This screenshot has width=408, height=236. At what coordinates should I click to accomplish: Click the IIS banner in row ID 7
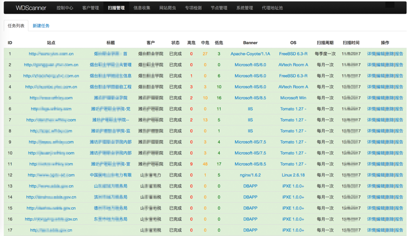coord(250,120)
